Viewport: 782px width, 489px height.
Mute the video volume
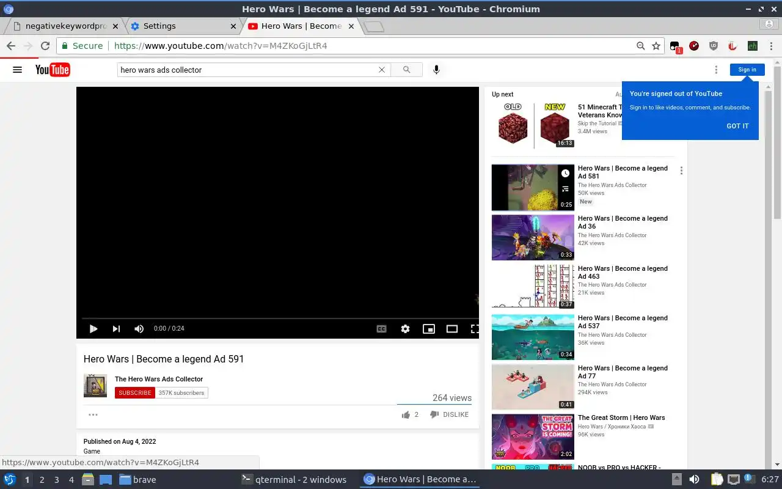click(139, 329)
